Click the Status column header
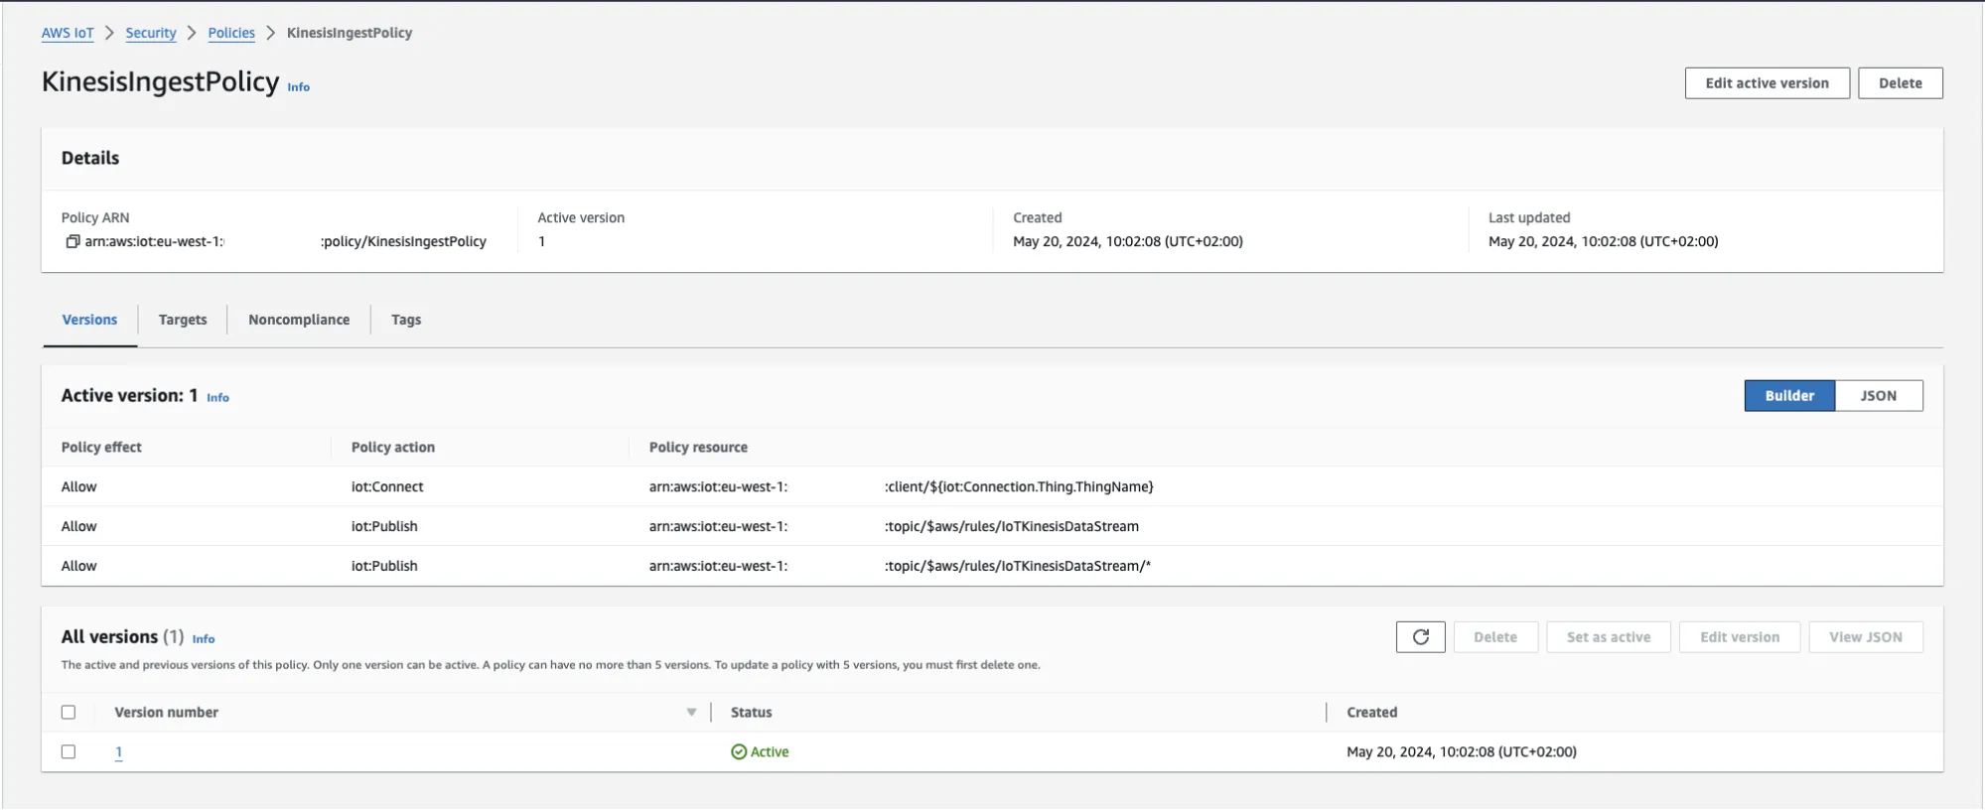 pos(751,713)
